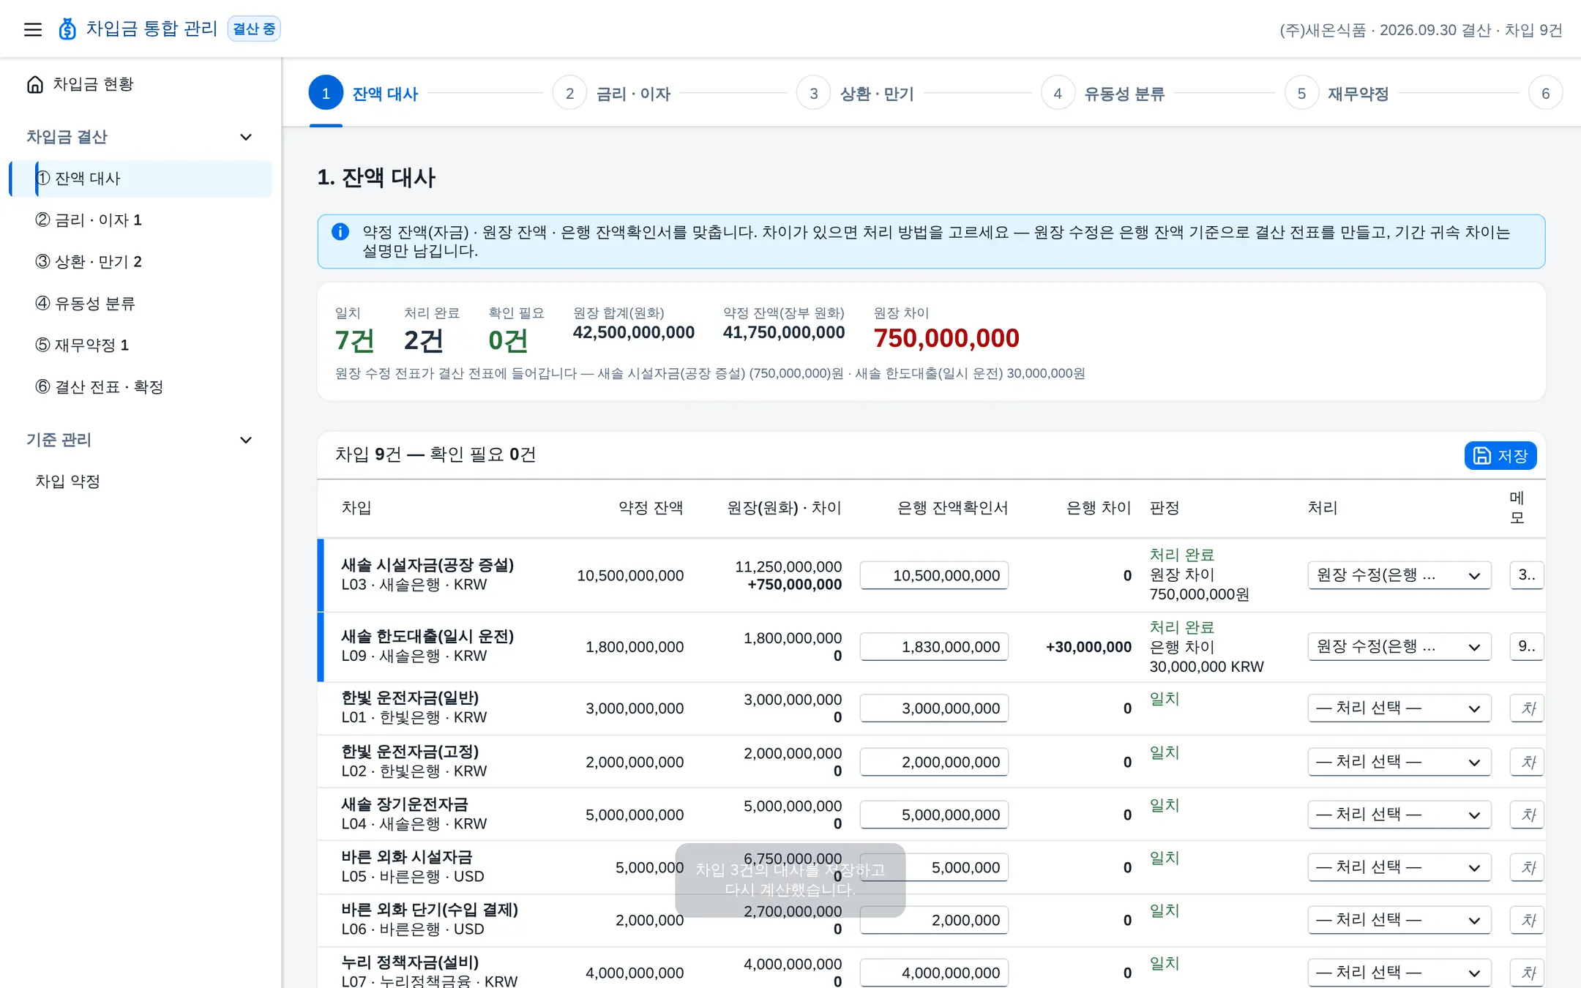
Task: Click the info icon in the notice banner
Action: 340,232
